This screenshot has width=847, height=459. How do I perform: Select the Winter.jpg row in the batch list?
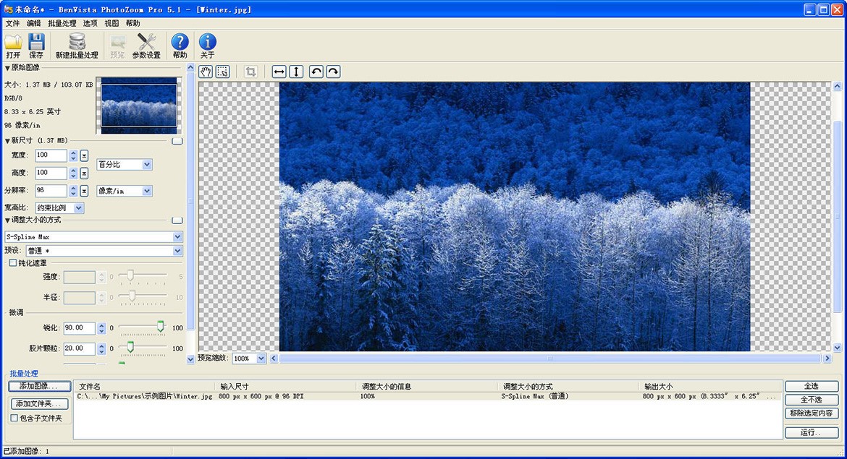(428, 396)
